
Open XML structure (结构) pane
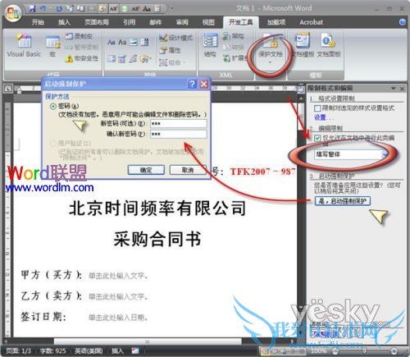click(210, 45)
